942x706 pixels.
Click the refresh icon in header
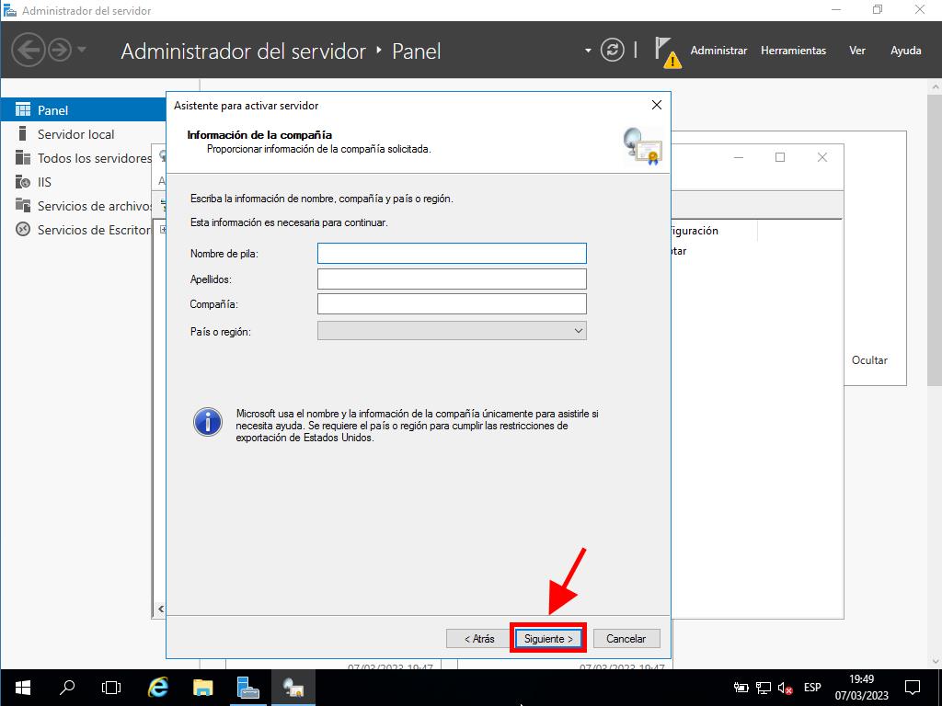(x=612, y=51)
